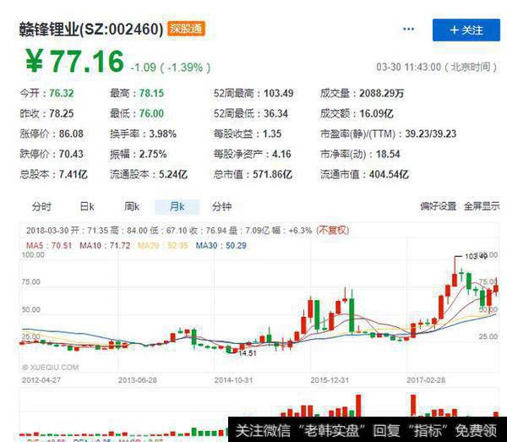Viewport: 507px width, 442px height.
Task: Click the chart header date 2018-03-30
Action: 47,231
